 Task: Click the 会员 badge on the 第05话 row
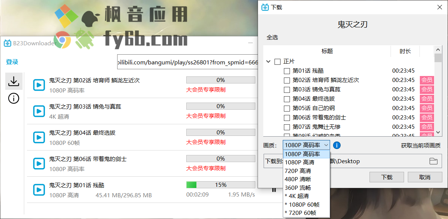coord(427,109)
